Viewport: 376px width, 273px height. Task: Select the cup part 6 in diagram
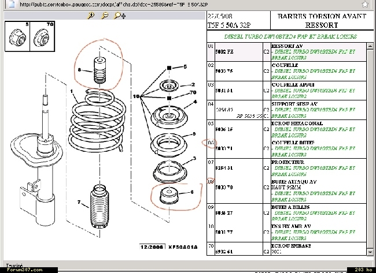pos(169,196)
